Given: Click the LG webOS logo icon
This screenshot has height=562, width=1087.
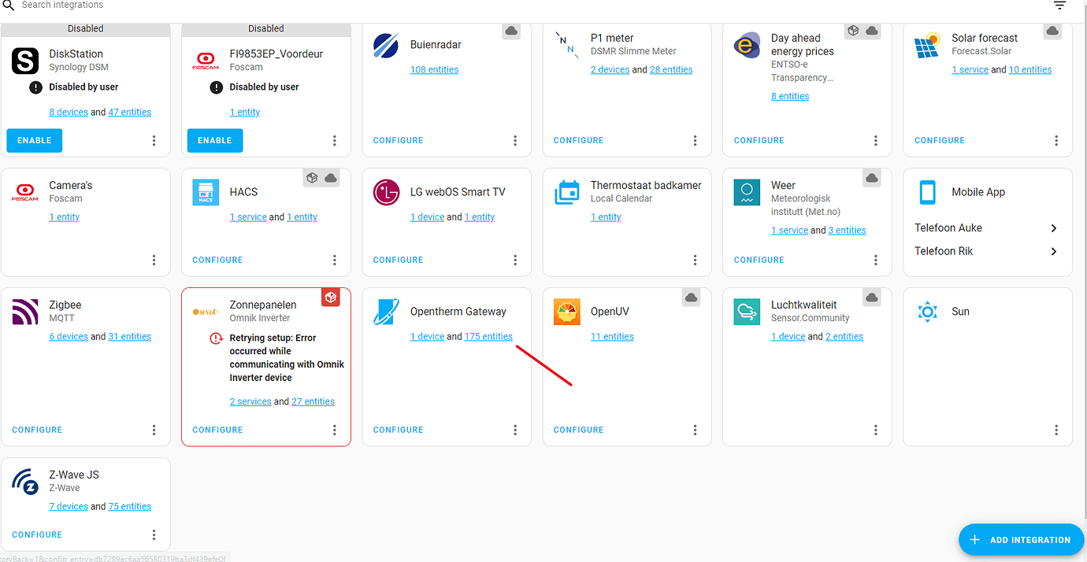Looking at the screenshot, I should click(386, 192).
